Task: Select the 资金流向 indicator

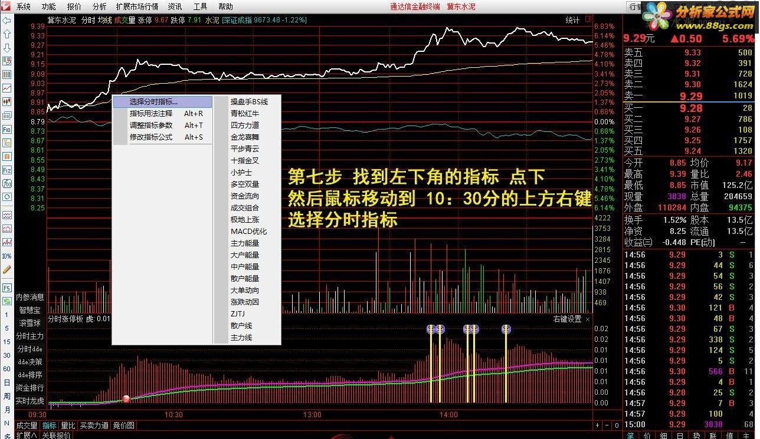Action: (x=245, y=196)
